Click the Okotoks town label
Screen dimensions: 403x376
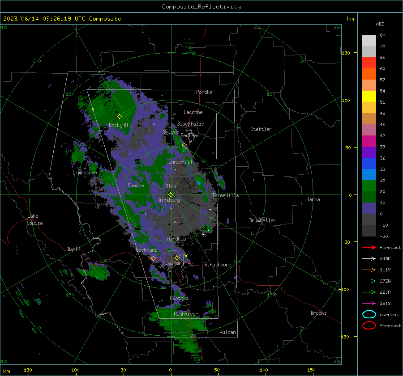click(x=179, y=298)
